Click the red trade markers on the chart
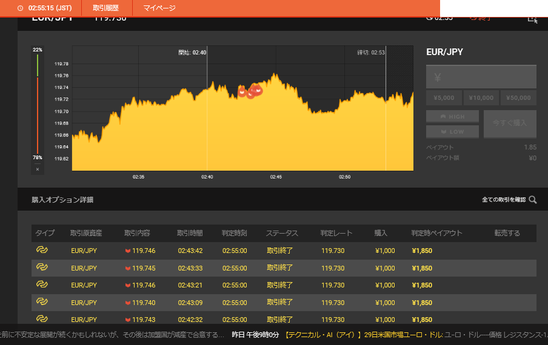 (250, 91)
